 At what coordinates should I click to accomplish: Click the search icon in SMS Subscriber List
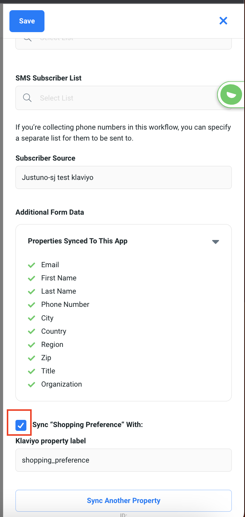click(x=27, y=98)
